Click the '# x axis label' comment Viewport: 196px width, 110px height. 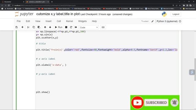tap(46, 59)
